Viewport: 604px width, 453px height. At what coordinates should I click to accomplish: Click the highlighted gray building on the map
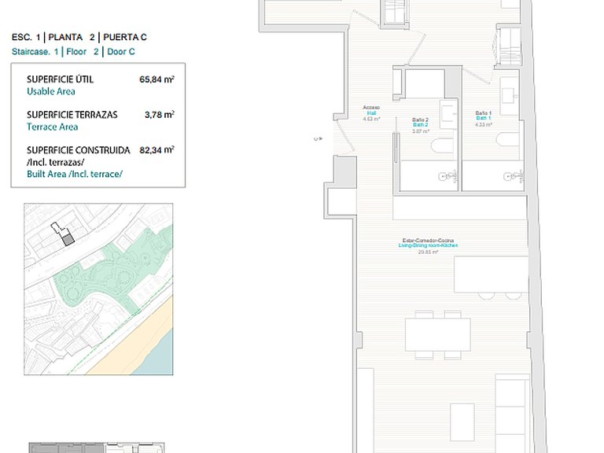tap(68, 240)
